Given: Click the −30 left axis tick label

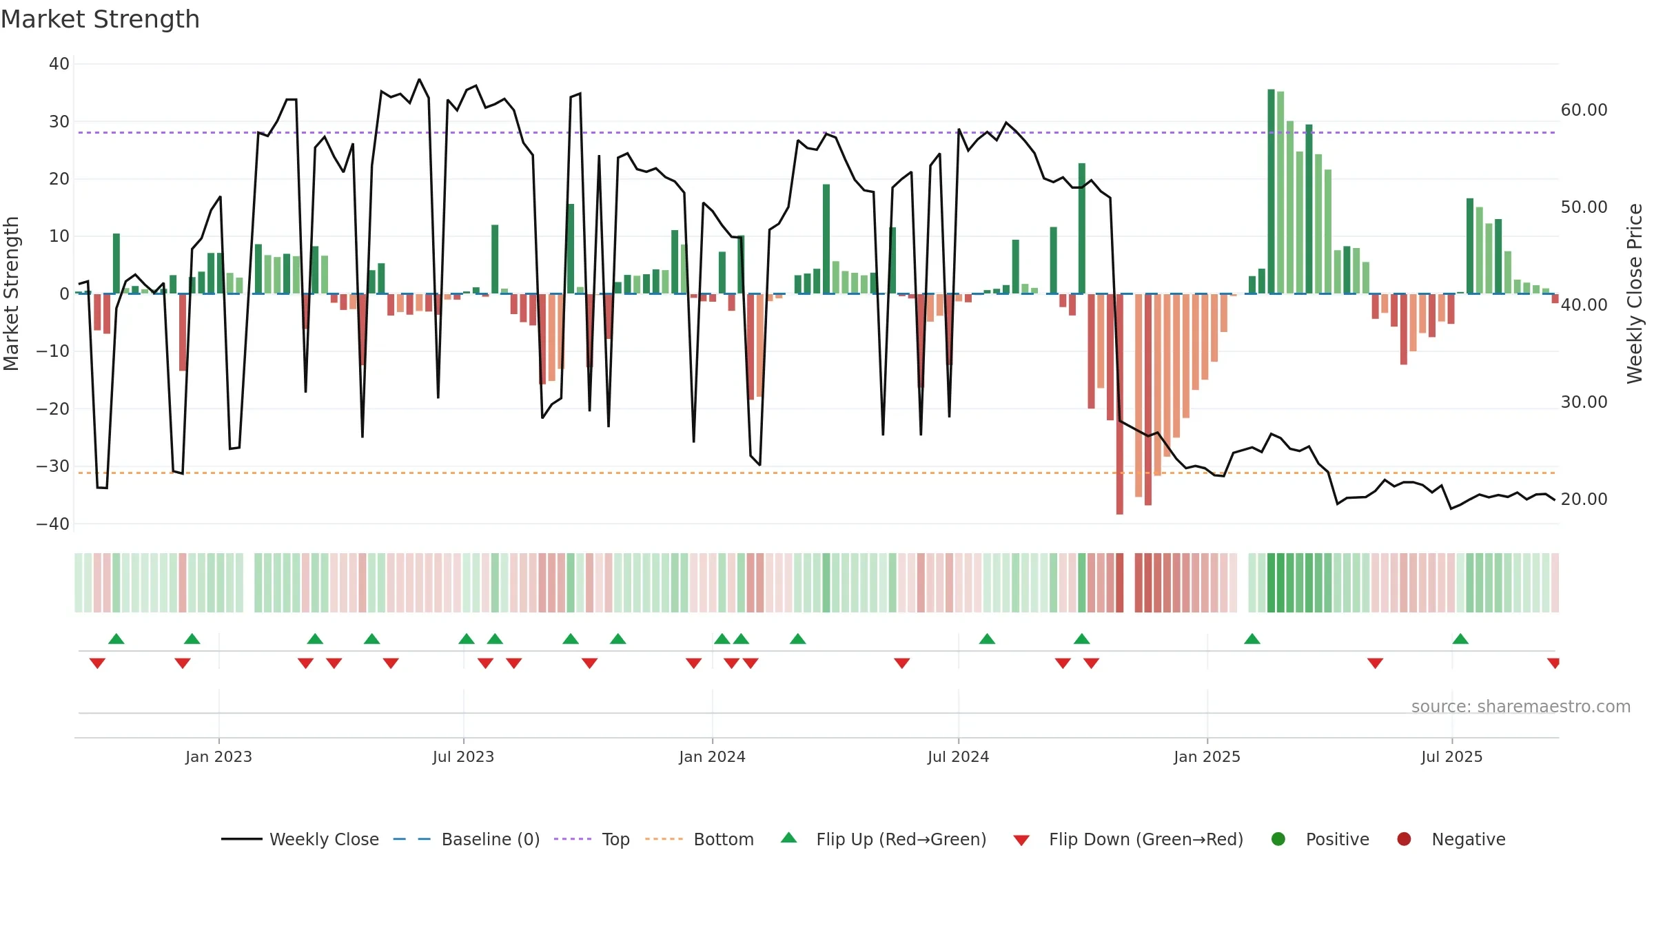Looking at the screenshot, I should (x=53, y=466).
